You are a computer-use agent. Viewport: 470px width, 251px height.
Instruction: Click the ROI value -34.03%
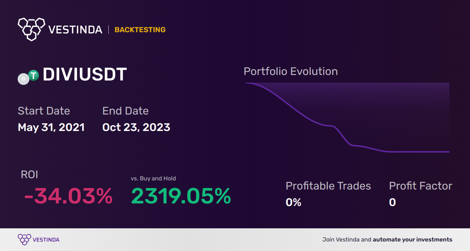[x=68, y=196]
